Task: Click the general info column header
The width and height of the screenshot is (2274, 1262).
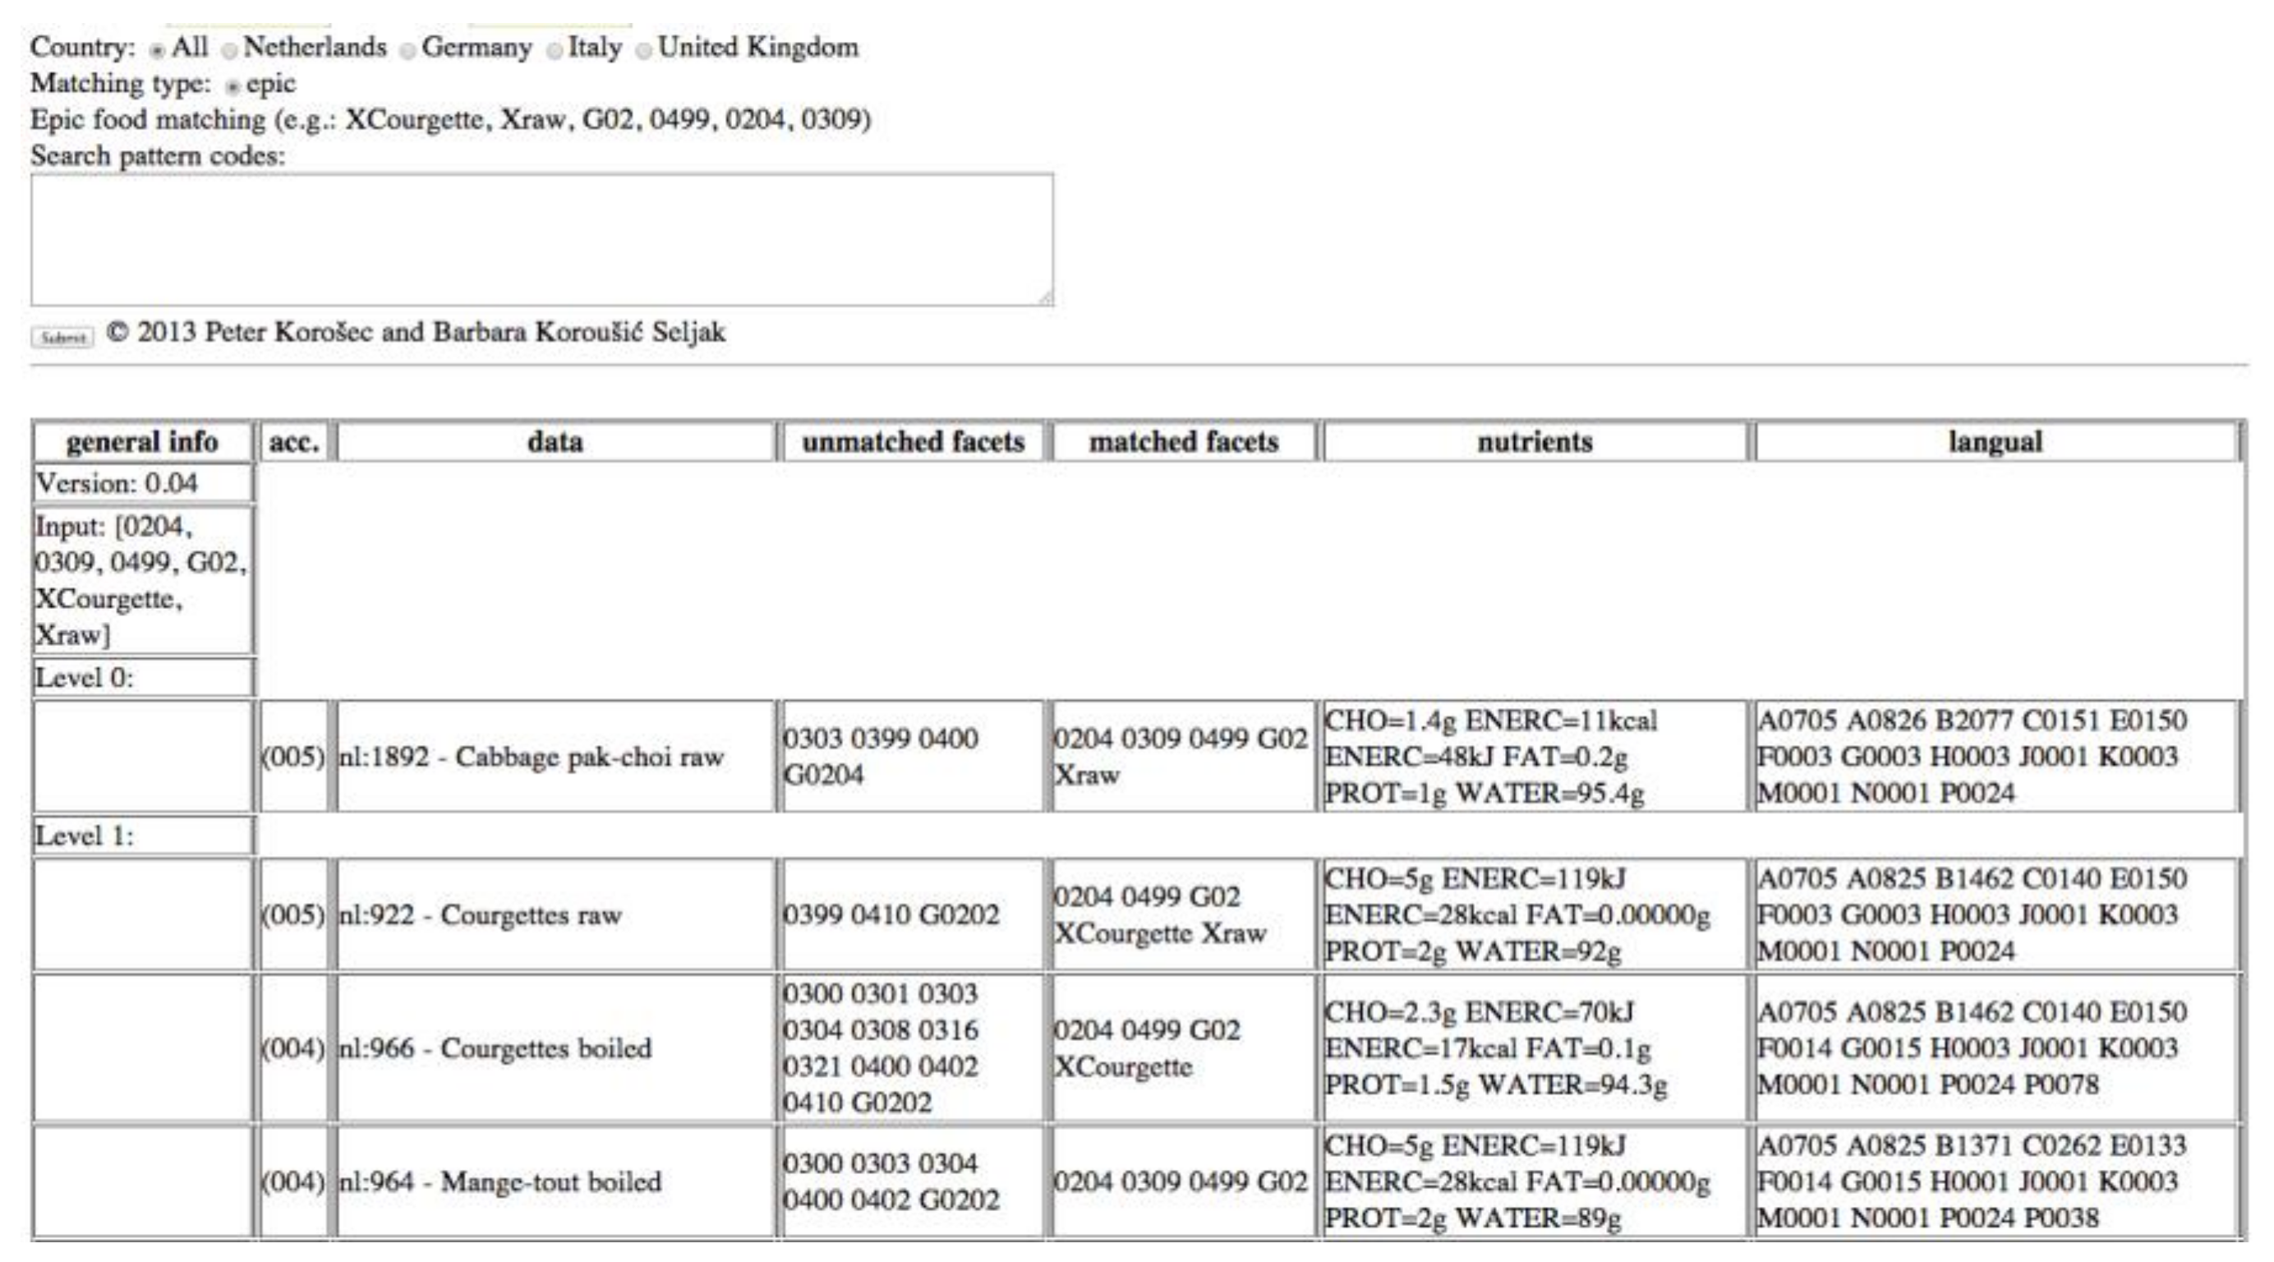Action: 143,441
